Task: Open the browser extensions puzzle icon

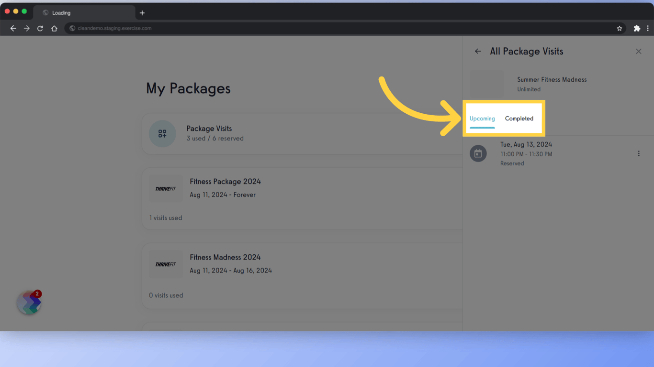Action: [x=637, y=28]
